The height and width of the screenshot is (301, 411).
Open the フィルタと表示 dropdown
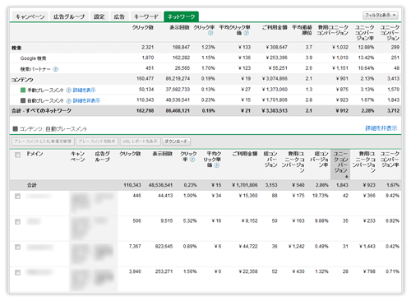[381, 15]
